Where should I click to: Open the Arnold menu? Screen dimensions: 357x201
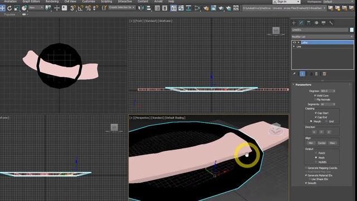[158, 1]
